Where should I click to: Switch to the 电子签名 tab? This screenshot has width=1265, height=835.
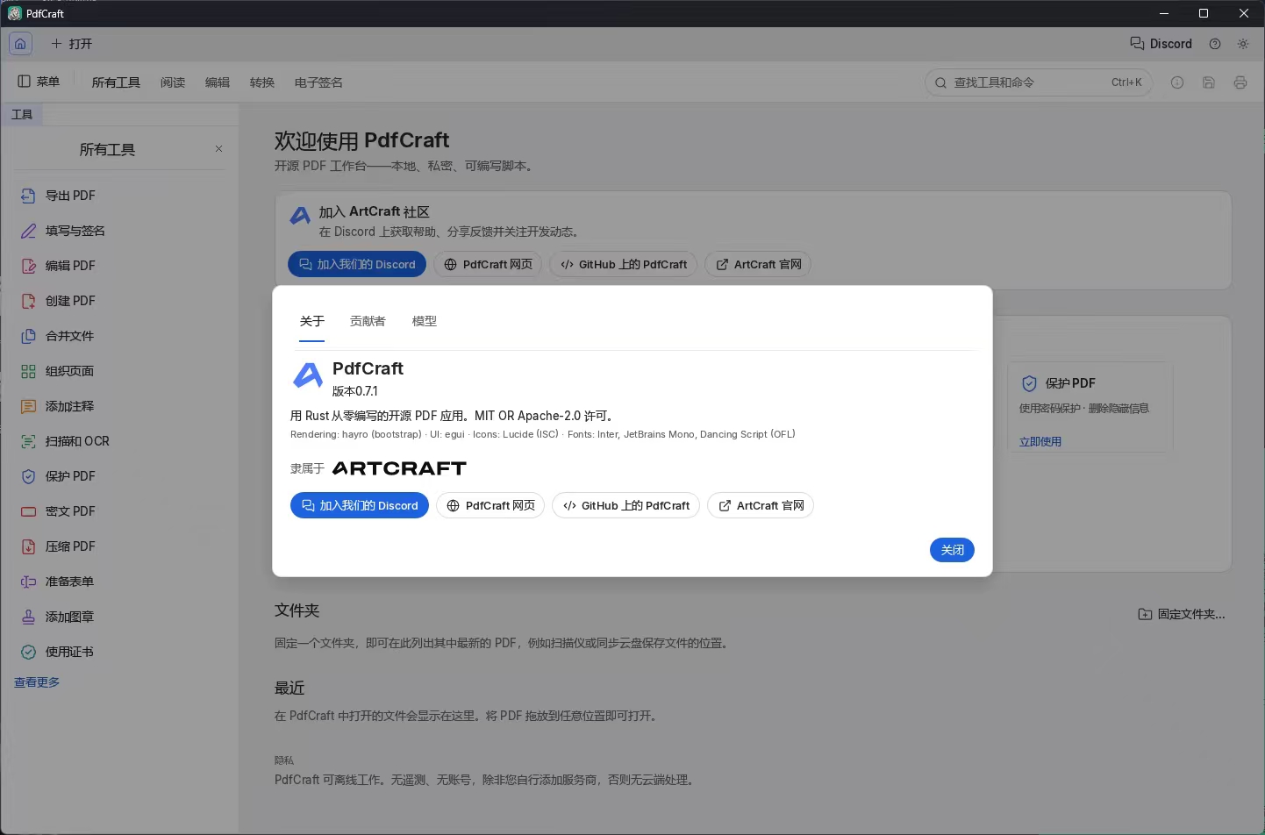pyautogui.click(x=318, y=82)
